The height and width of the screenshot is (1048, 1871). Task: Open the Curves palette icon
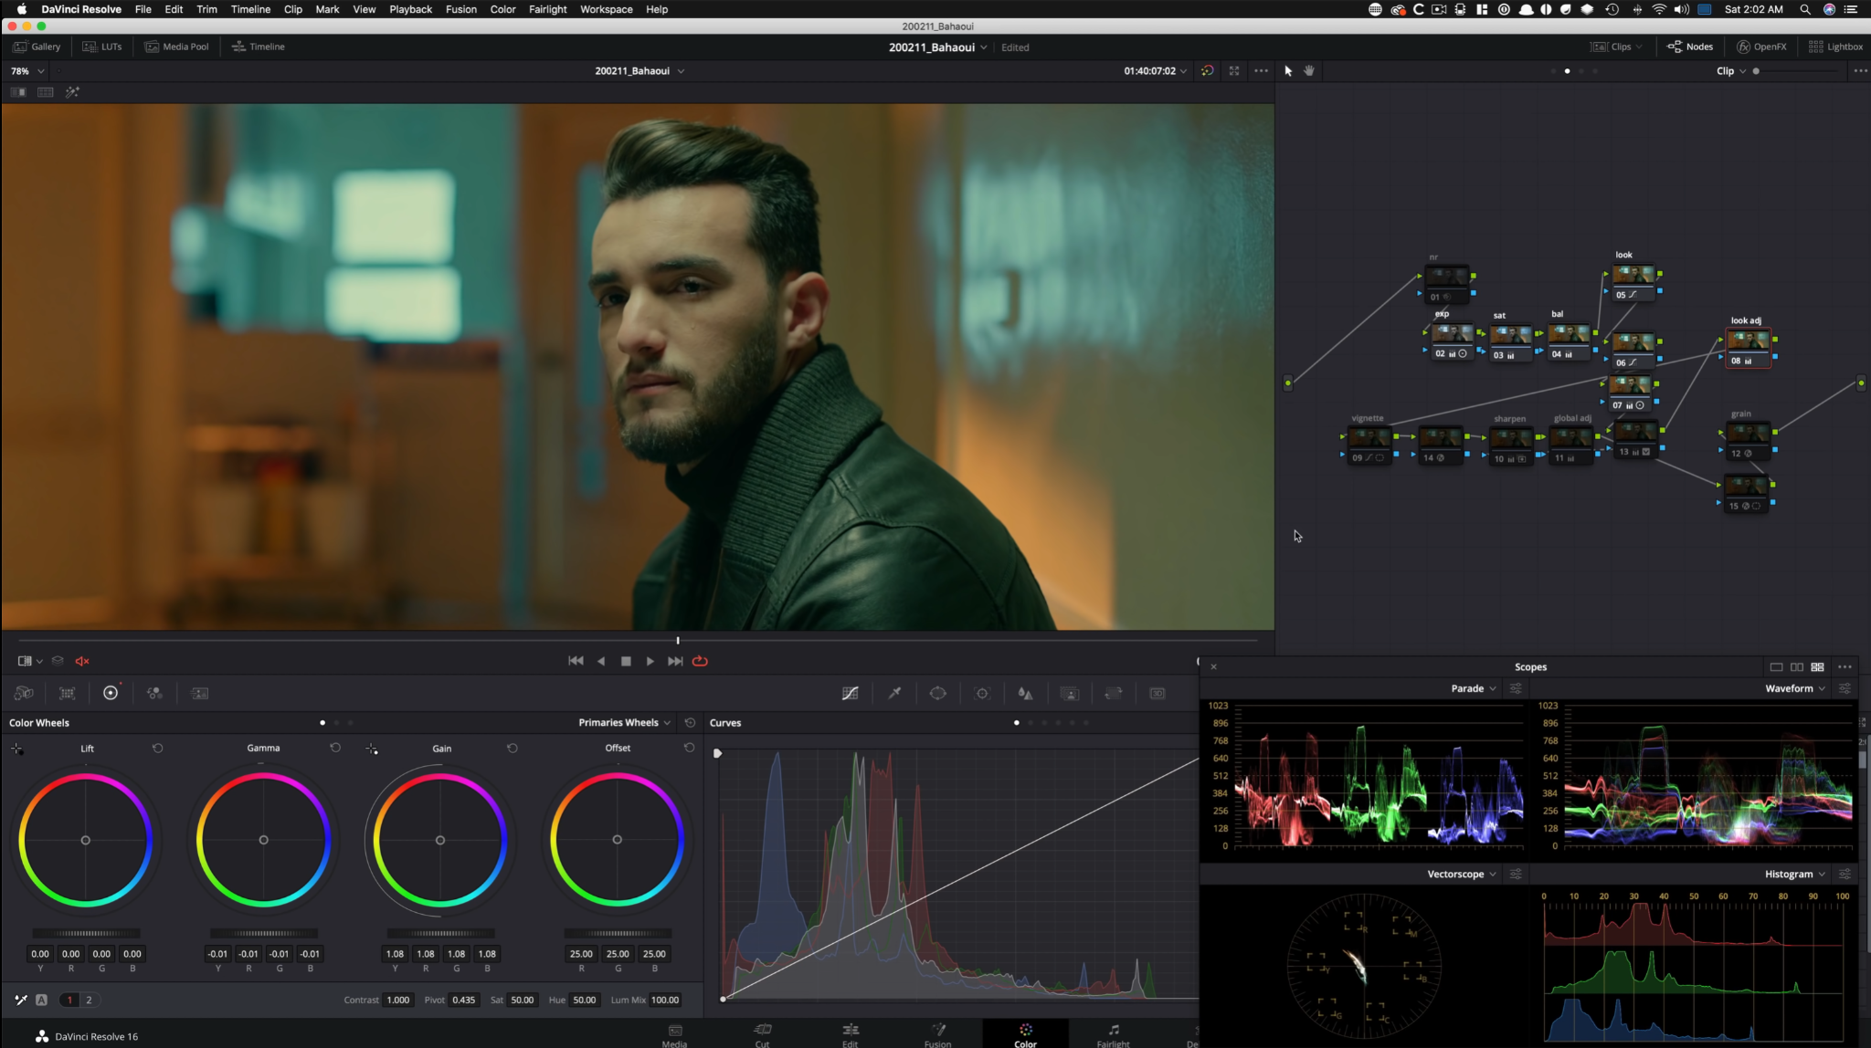point(850,694)
